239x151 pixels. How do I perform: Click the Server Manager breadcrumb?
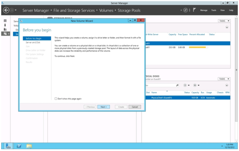pyautogui.click(x=36, y=10)
